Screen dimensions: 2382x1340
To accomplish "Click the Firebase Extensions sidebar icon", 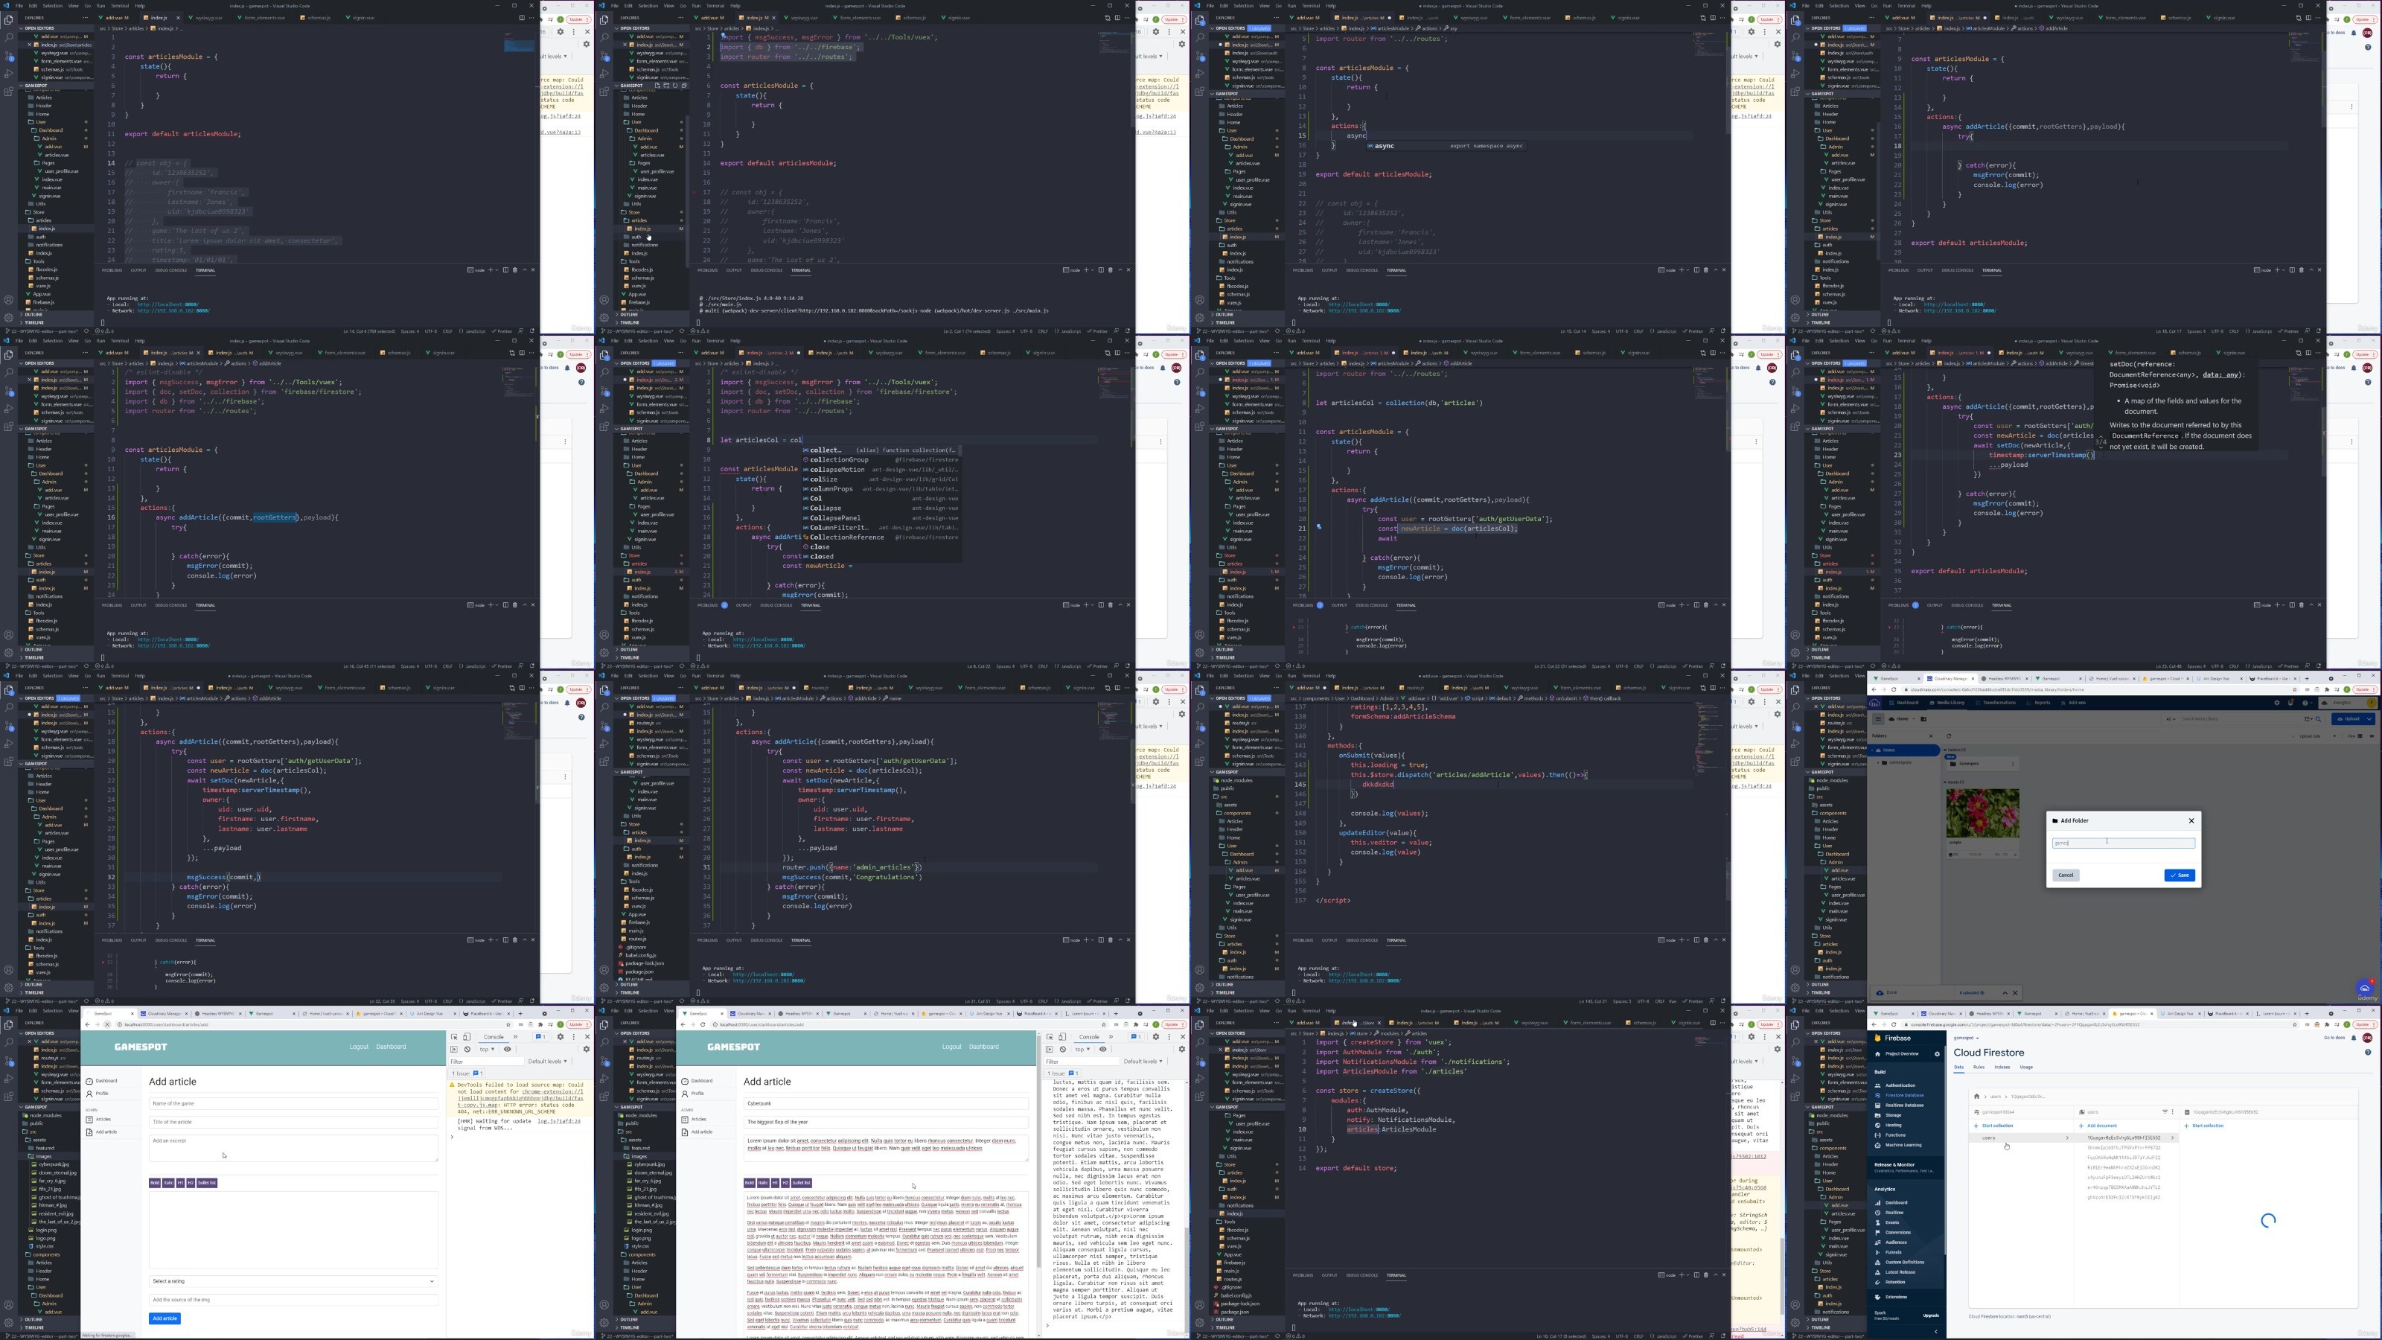I will pyautogui.click(x=1878, y=1297).
